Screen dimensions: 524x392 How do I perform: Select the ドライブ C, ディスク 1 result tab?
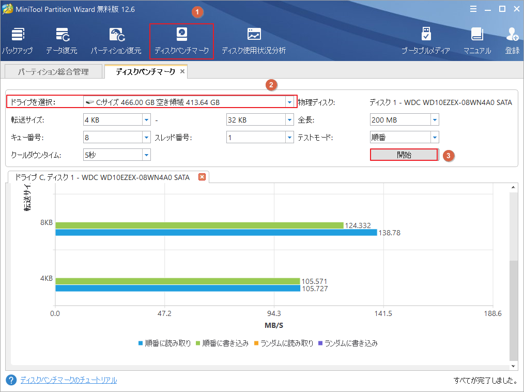(102, 177)
